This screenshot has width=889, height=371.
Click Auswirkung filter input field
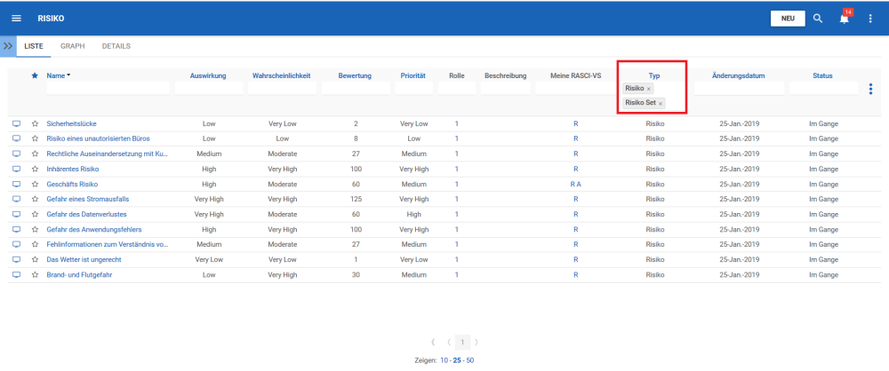[209, 89]
